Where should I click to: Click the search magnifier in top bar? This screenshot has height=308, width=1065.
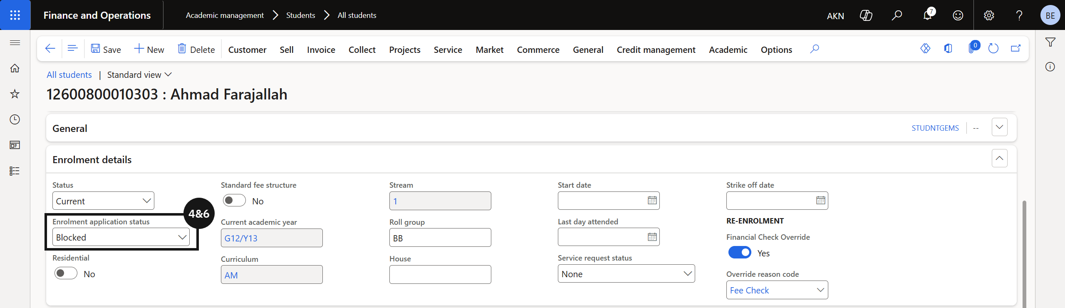(x=897, y=15)
